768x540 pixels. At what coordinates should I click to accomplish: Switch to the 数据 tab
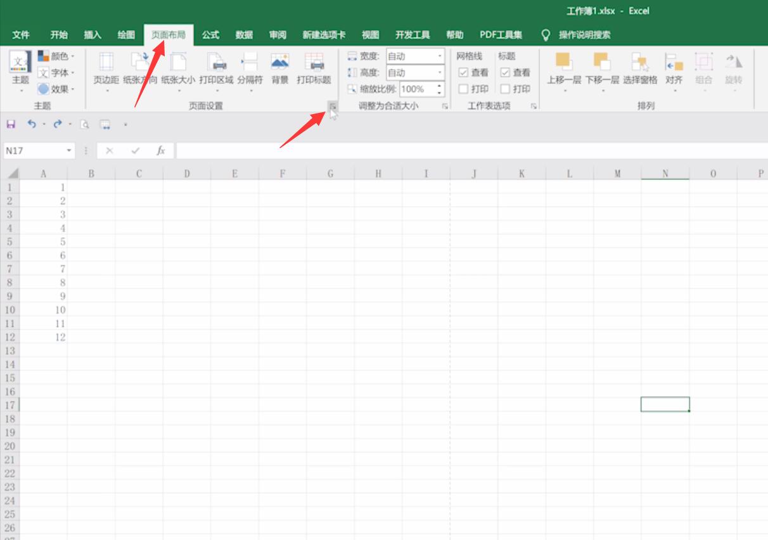point(244,35)
